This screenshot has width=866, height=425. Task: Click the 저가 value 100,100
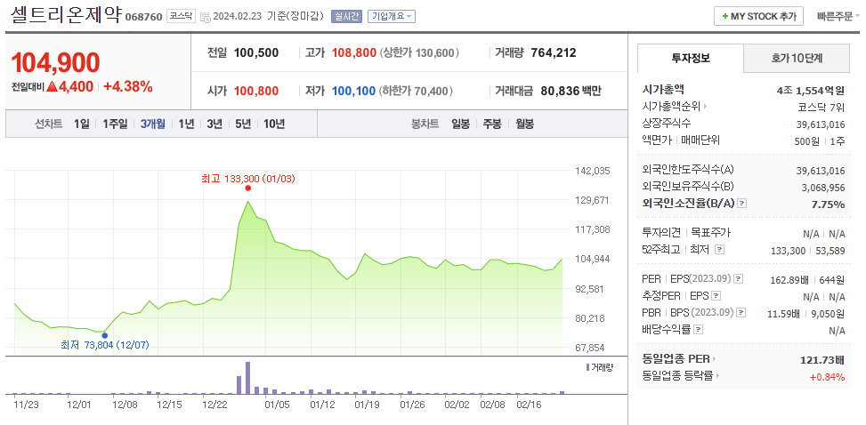pyautogui.click(x=354, y=91)
